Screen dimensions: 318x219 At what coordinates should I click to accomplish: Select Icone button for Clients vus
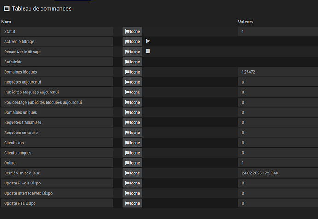(132, 143)
